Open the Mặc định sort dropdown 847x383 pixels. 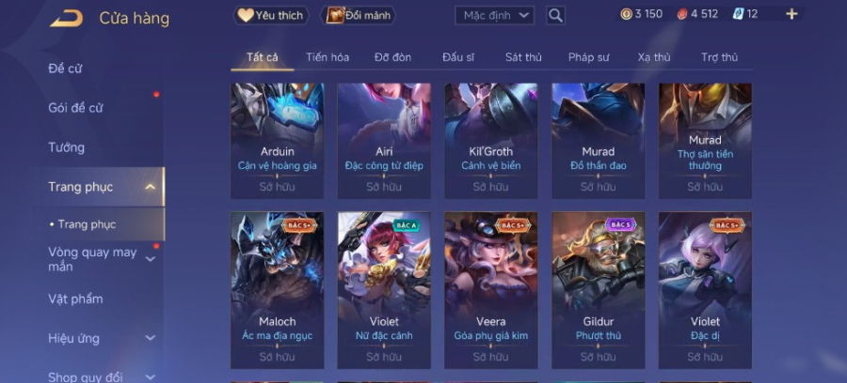click(x=494, y=16)
